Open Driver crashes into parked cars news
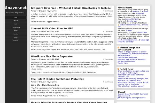The height and width of the screenshot is (103, 155). pyautogui.click(x=133, y=72)
